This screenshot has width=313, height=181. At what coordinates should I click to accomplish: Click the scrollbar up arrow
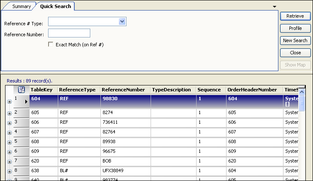(302, 91)
